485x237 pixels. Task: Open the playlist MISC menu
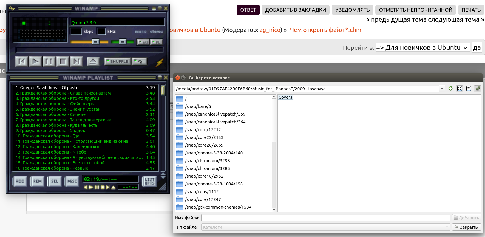[72, 181]
